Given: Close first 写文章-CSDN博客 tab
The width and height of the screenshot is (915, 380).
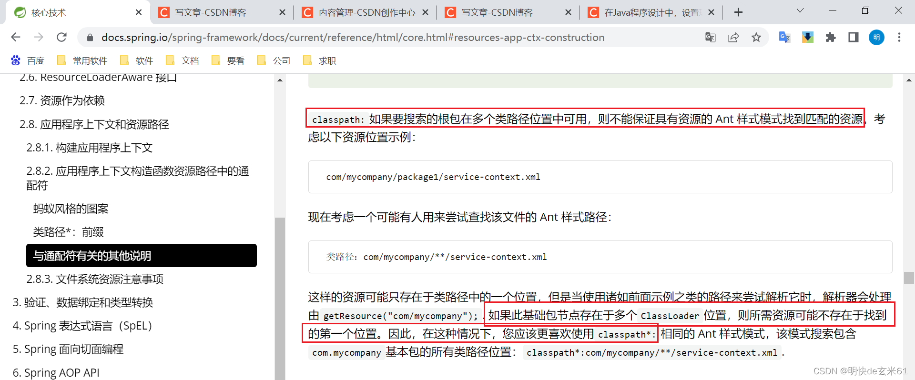Looking at the screenshot, I should [282, 12].
